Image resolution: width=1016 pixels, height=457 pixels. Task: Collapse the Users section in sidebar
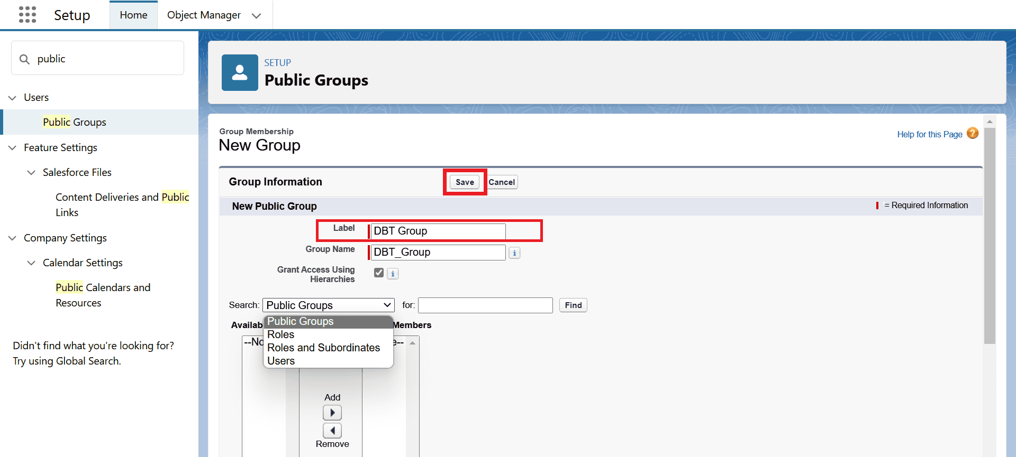tap(12, 98)
